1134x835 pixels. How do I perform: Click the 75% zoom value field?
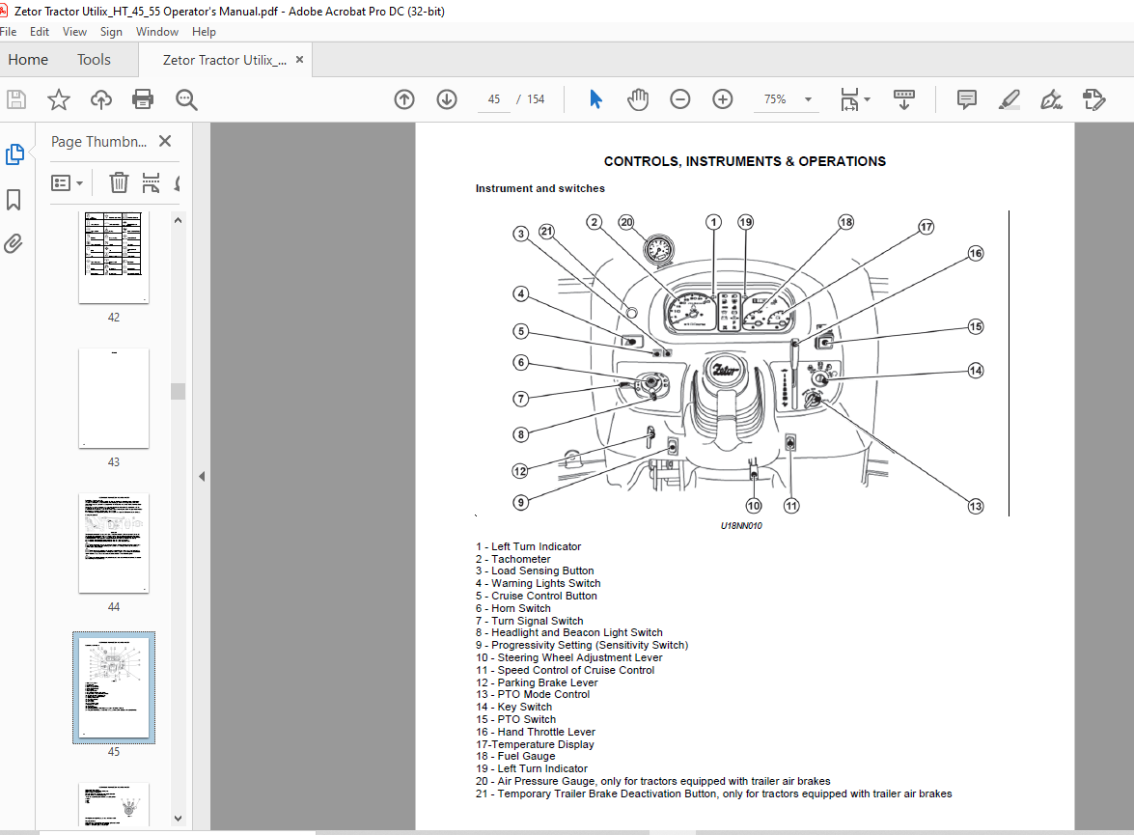click(775, 99)
